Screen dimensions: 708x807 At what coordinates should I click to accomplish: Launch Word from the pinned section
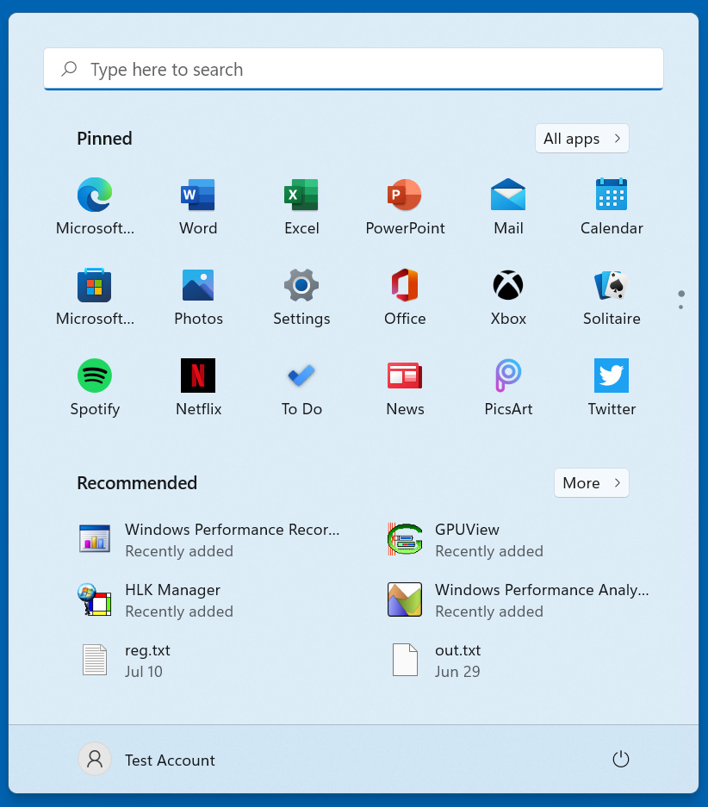[x=198, y=206]
